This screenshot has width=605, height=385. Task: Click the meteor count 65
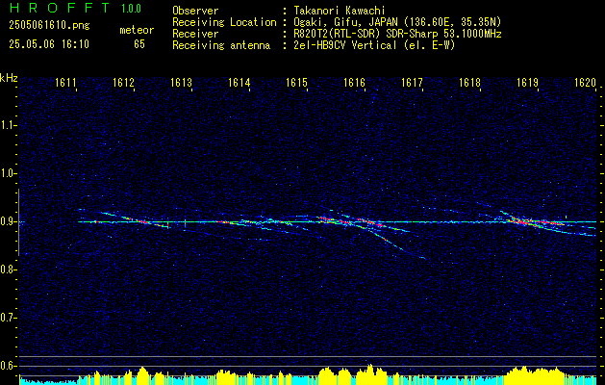pyautogui.click(x=139, y=44)
